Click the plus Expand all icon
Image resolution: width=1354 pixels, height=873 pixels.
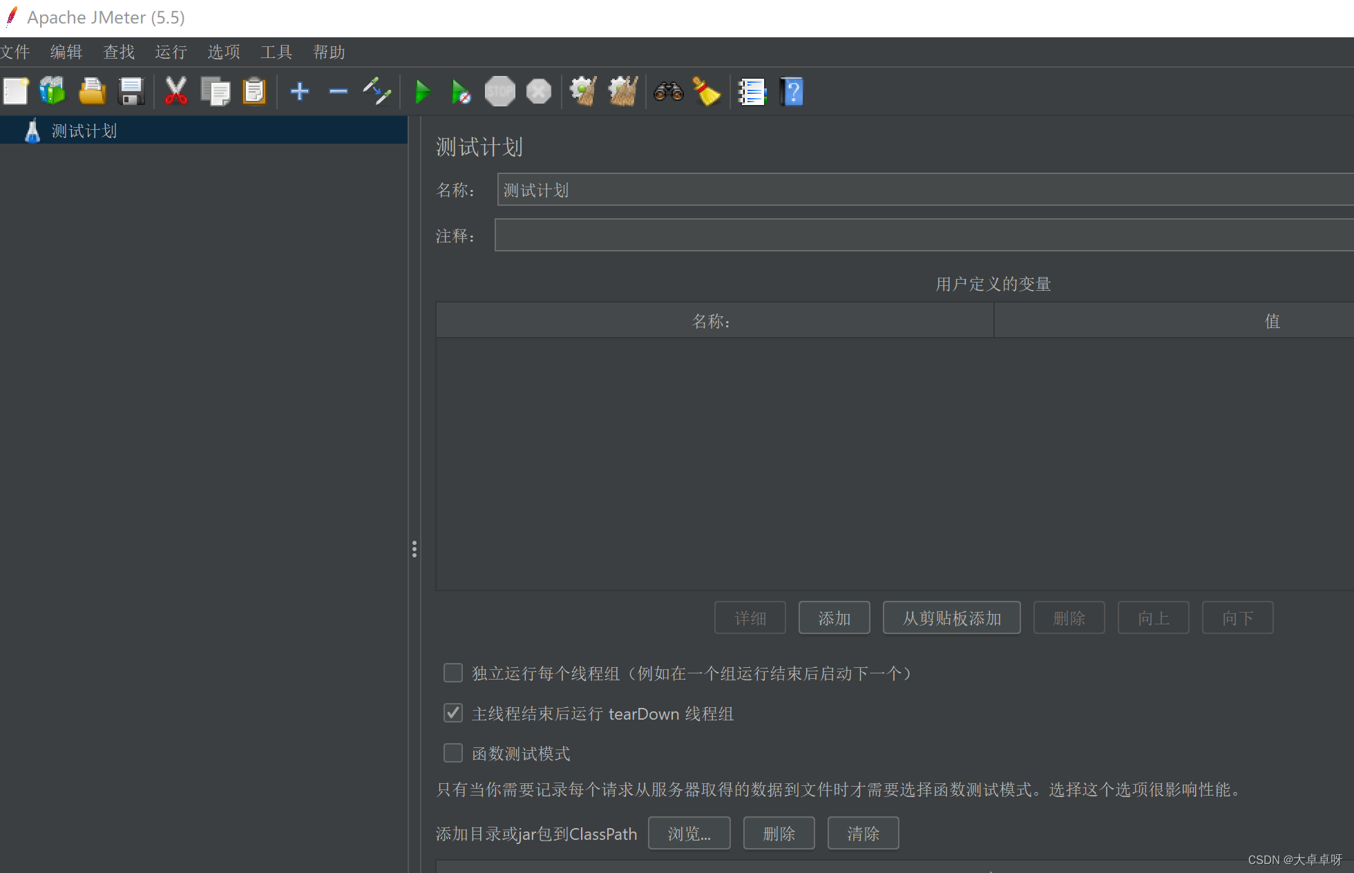(299, 91)
